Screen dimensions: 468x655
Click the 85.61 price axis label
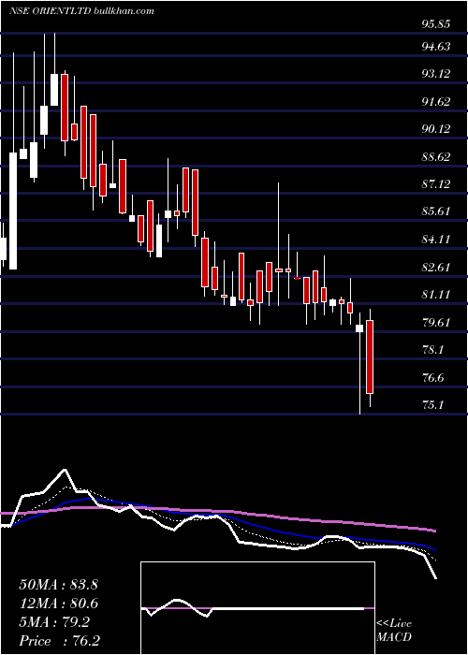pyautogui.click(x=436, y=211)
